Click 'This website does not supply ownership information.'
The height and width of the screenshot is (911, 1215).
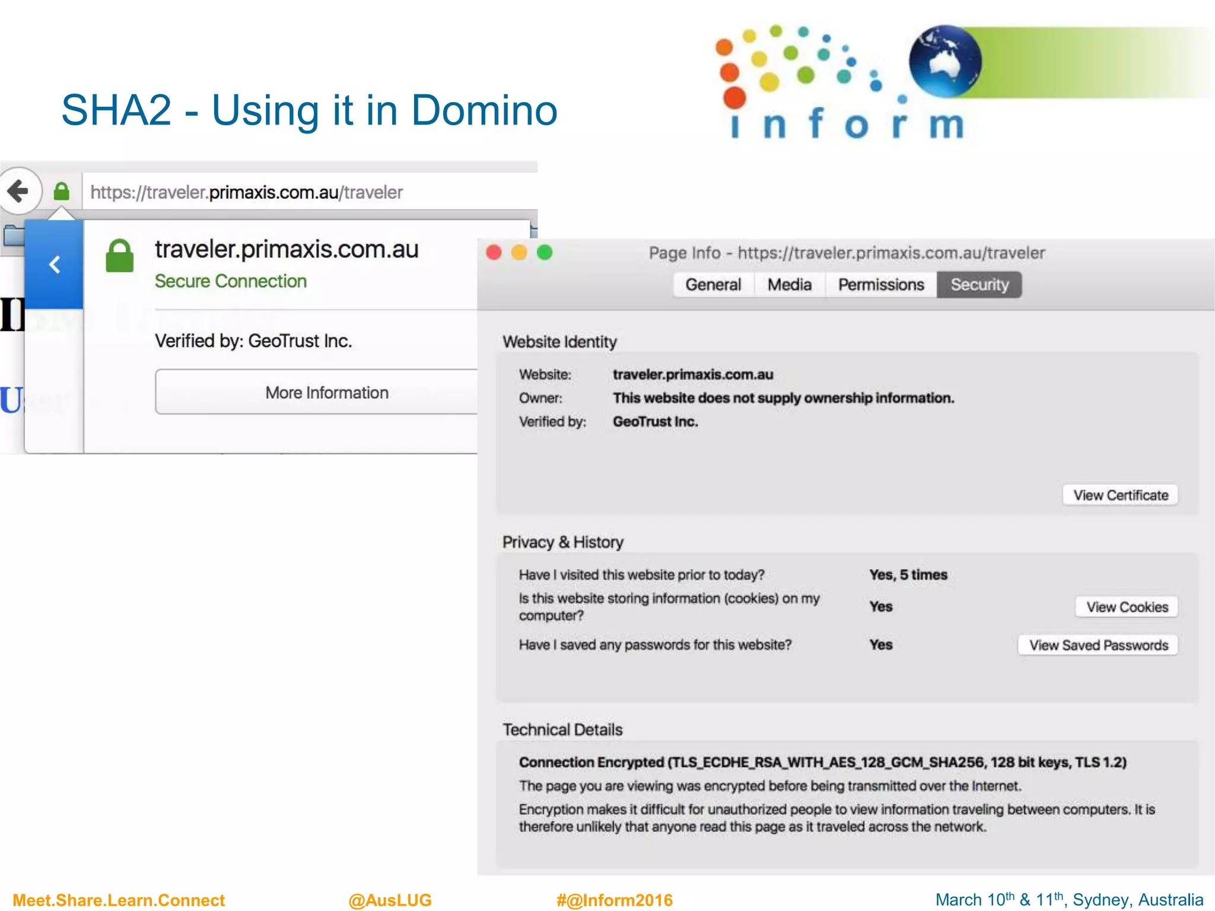click(784, 398)
